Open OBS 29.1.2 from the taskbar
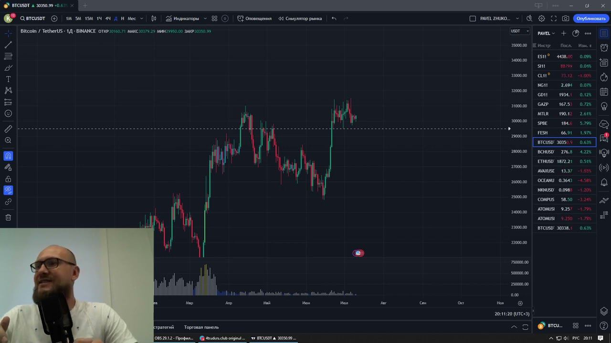The height and width of the screenshot is (343, 611). point(174,338)
